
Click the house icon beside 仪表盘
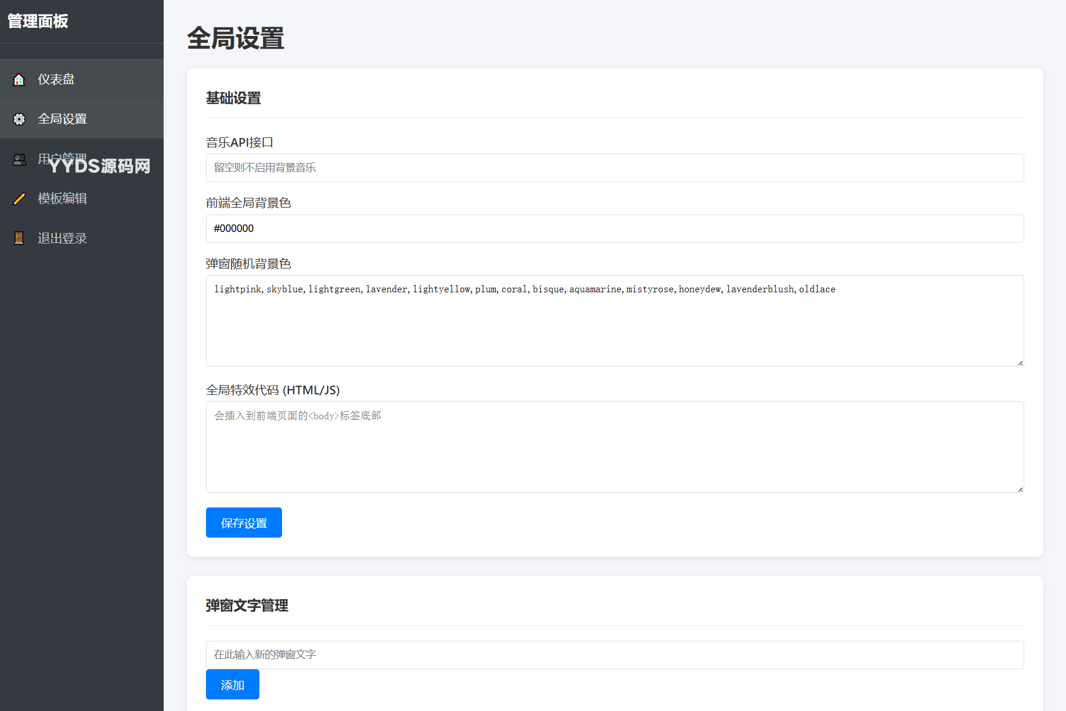coord(19,79)
